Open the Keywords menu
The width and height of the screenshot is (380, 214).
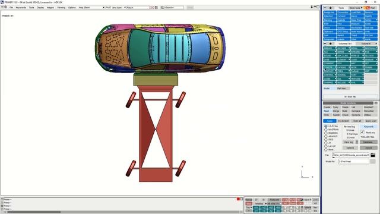click(21, 8)
